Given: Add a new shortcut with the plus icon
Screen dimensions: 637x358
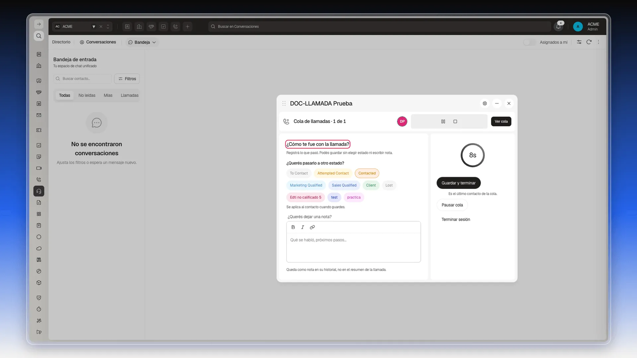Looking at the screenshot, I should point(187,27).
